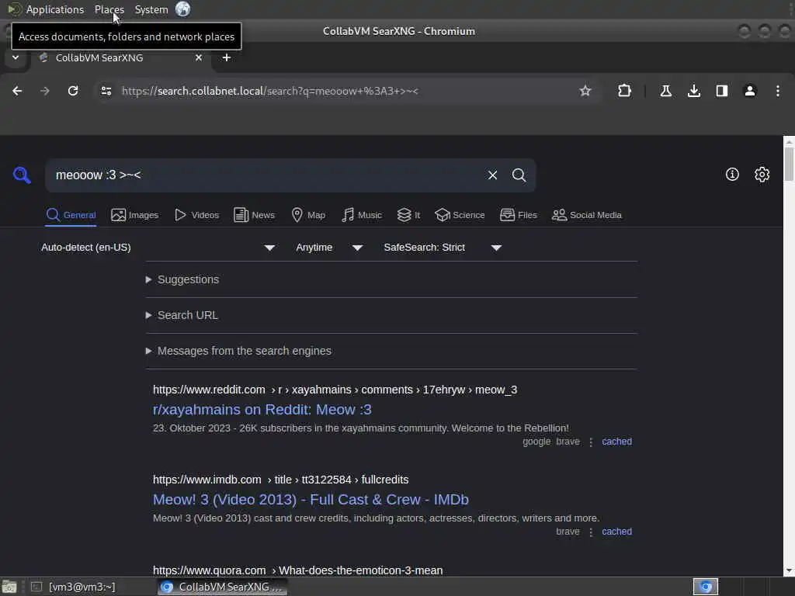Expand Messages from the search engines
The width and height of the screenshot is (795, 596).
238,351
